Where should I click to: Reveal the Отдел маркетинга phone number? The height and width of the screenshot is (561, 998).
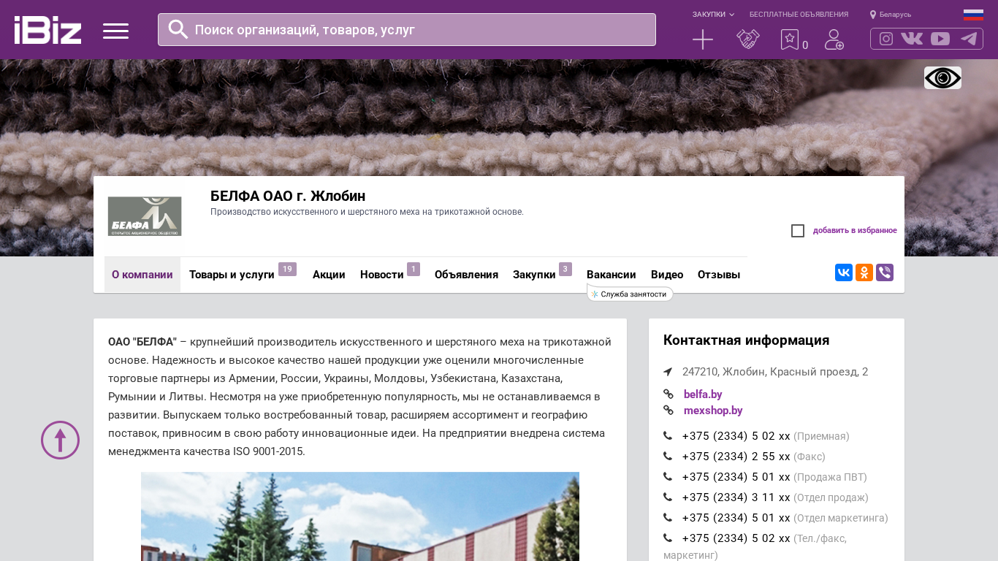point(736,518)
